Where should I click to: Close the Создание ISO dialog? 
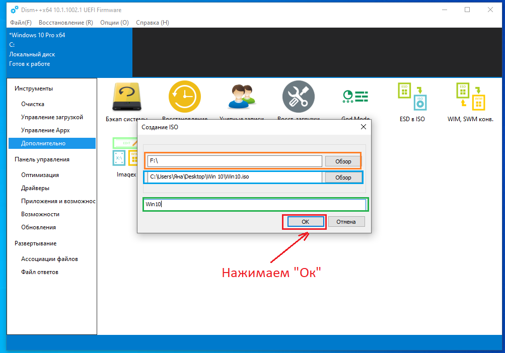point(364,127)
